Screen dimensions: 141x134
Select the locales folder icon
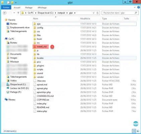(x=35, y=58)
